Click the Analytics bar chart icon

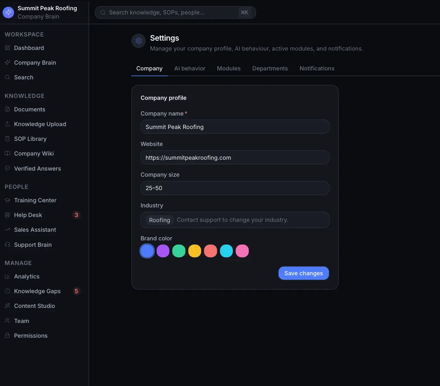point(7,276)
